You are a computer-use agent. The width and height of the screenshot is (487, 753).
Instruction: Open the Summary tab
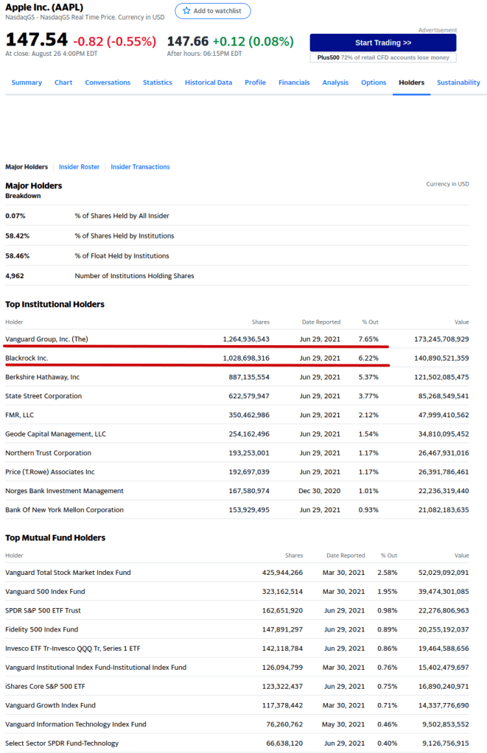coord(27,82)
